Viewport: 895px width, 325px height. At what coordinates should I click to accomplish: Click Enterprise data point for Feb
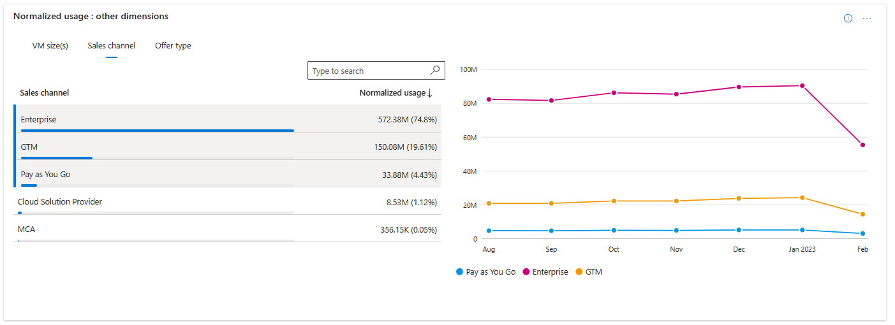pyautogui.click(x=862, y=145)
